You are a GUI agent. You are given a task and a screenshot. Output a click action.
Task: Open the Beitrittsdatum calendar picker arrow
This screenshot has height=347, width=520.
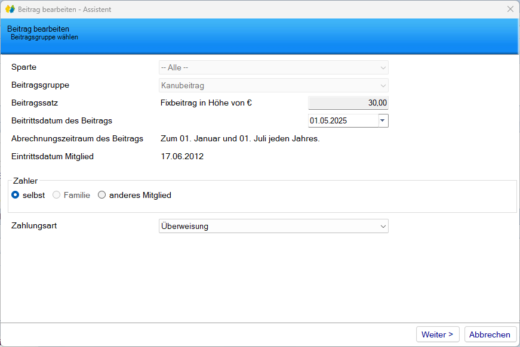coord(383,120)
